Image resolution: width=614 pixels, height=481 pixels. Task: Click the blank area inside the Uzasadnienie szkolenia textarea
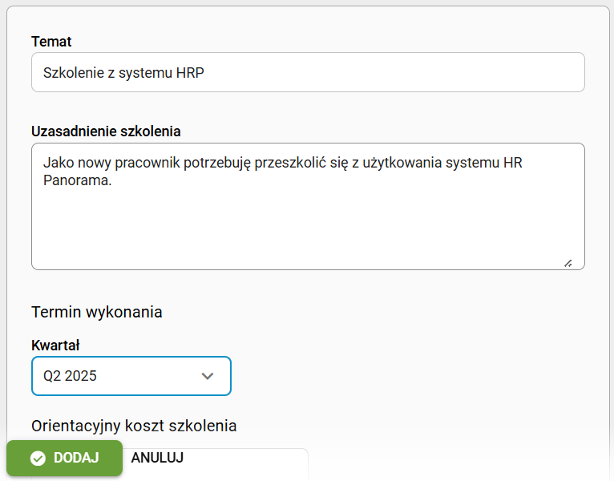[308, 227]
